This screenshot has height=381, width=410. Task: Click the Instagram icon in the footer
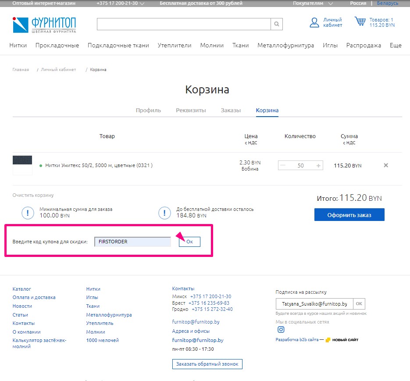tap(281, 329)
